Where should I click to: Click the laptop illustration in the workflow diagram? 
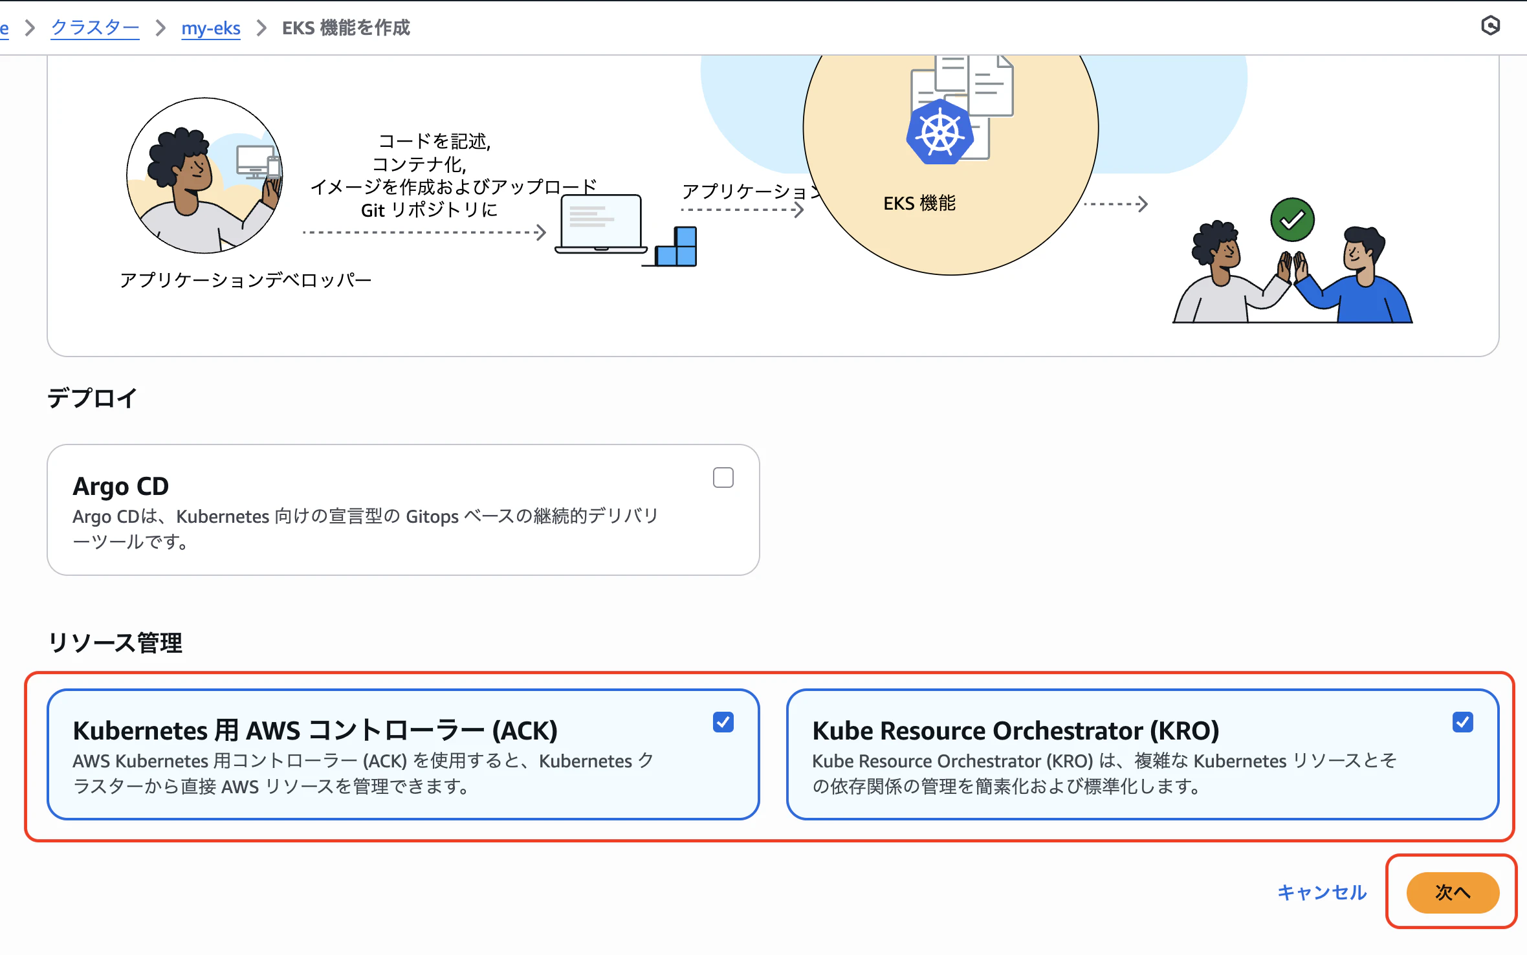point(600,225)
